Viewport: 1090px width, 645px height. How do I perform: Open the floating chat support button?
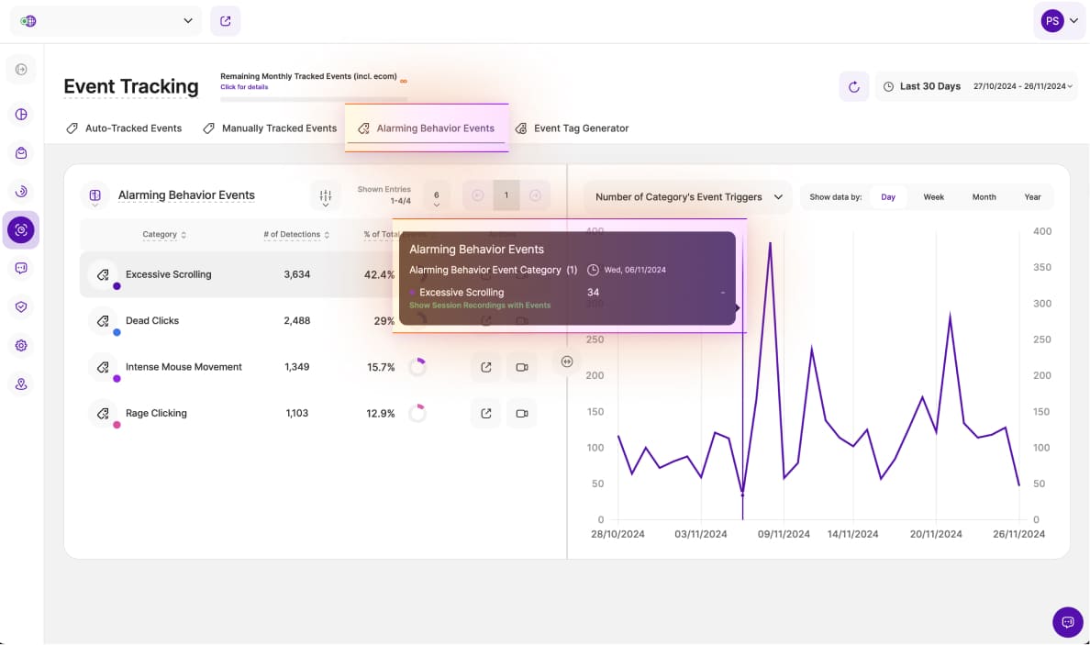click(x=1067, y=622)
